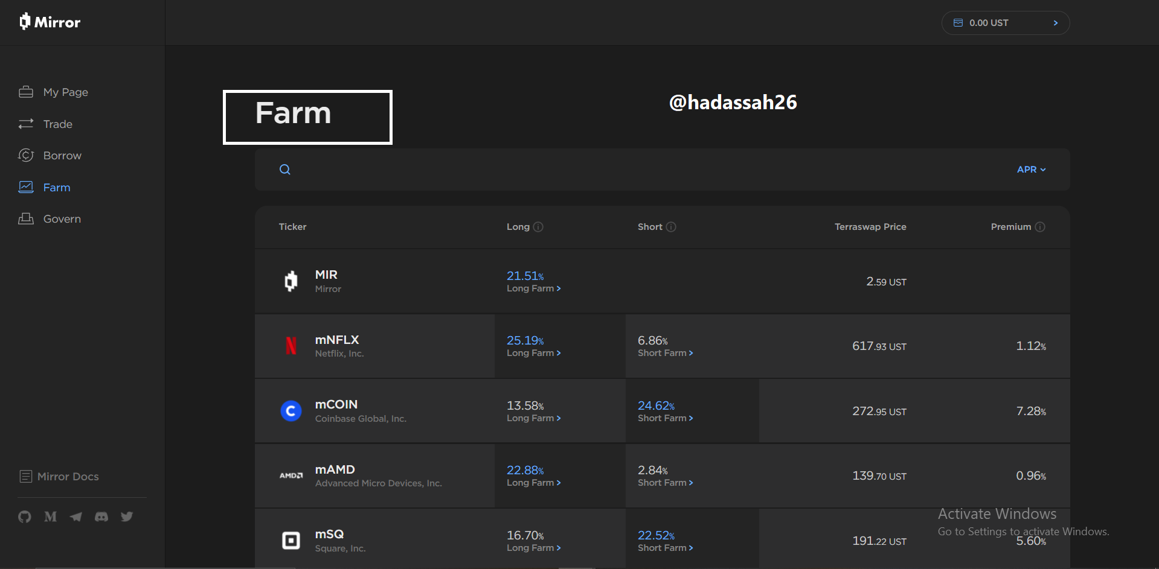Open the mCOIN Long Farm link
The height and width of the screenshot is (569, 1159).
point(534,418)
